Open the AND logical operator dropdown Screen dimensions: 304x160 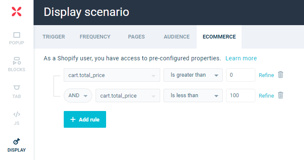coord(78,95)
